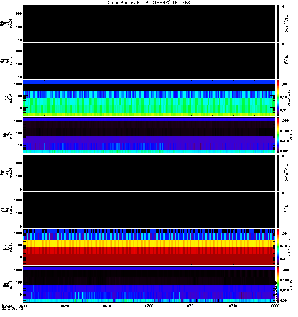Screen dimensions: 298x317
Task: Click the rainbow color bar of thc fbk scm1
Action: (278, 285)
